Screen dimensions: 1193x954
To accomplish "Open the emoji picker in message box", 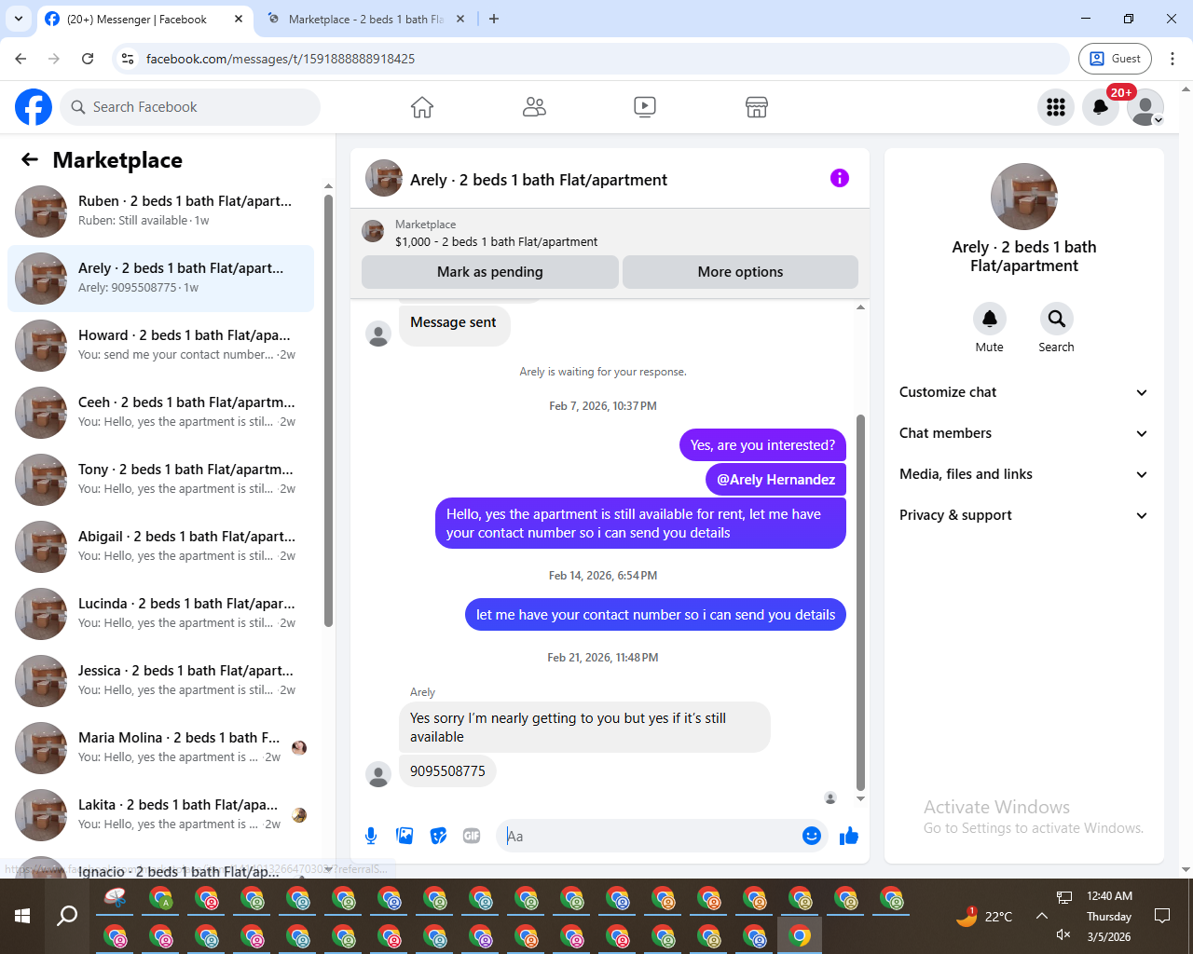I will click(812, 836).
